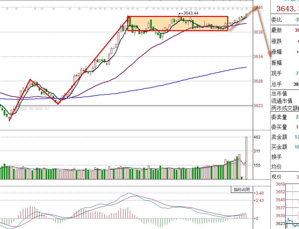
Task: Open the intraday mini chart thumbnail
Action: click(292, 206)
